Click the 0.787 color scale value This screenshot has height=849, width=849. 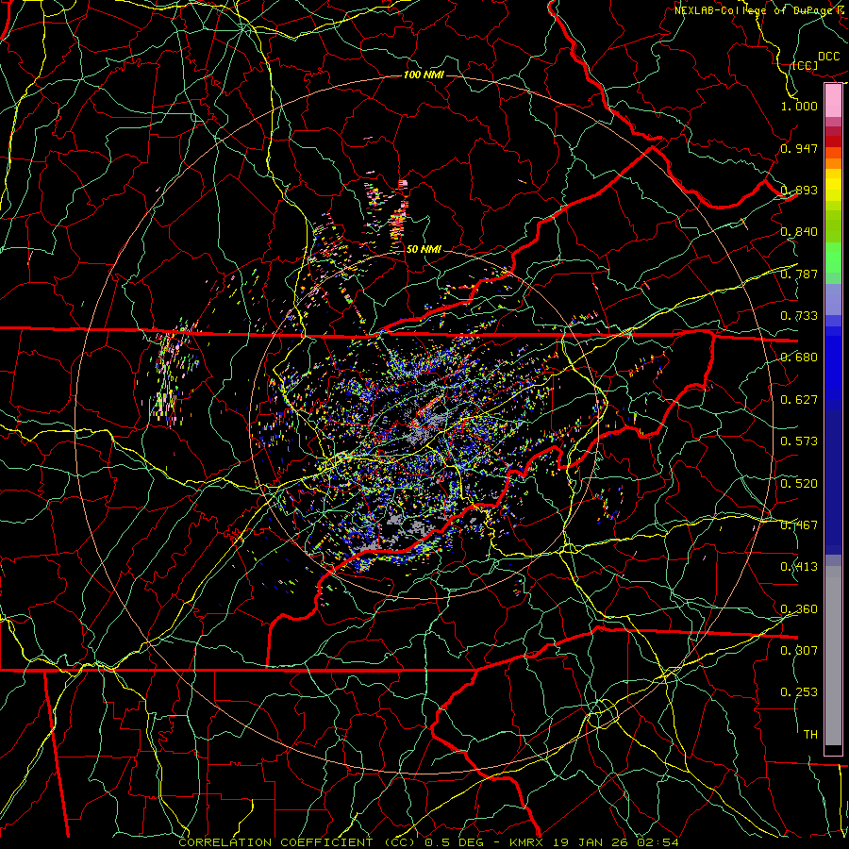(799, 274)
